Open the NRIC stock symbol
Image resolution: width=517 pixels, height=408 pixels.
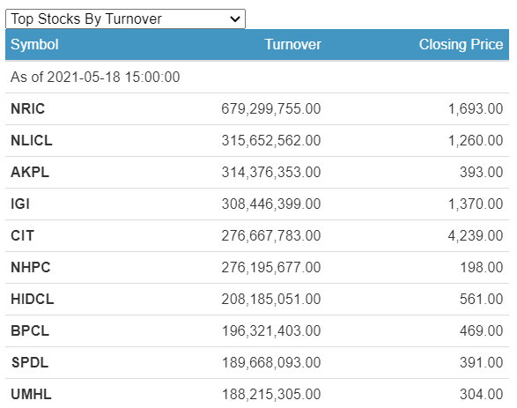27,109
